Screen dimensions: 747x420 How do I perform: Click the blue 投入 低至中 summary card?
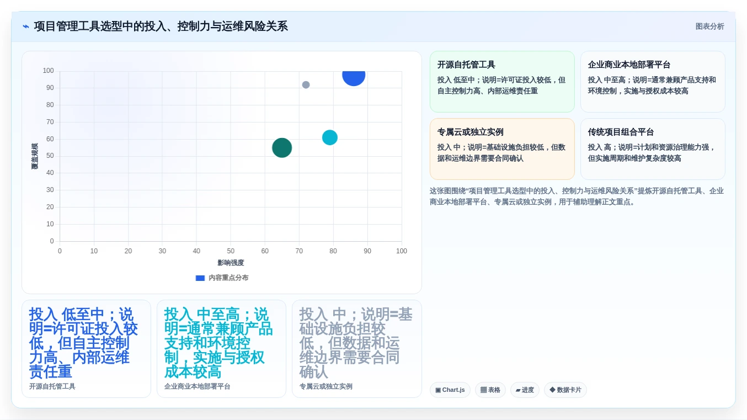pos(86,349)
